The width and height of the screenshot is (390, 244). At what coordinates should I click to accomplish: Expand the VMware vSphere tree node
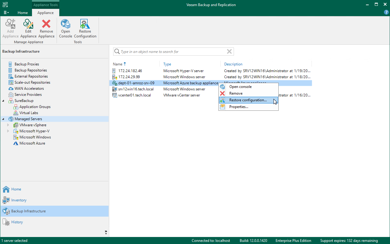point(8,125)
